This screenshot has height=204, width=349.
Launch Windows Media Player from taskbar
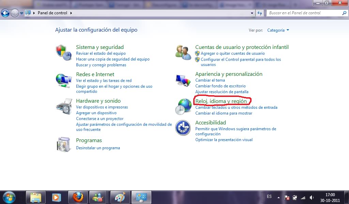pyautogui.click(x=57, y=197)
